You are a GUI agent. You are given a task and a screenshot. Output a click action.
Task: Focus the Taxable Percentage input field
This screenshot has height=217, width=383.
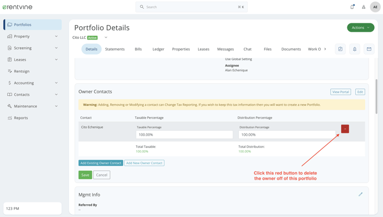coord(184,135)
